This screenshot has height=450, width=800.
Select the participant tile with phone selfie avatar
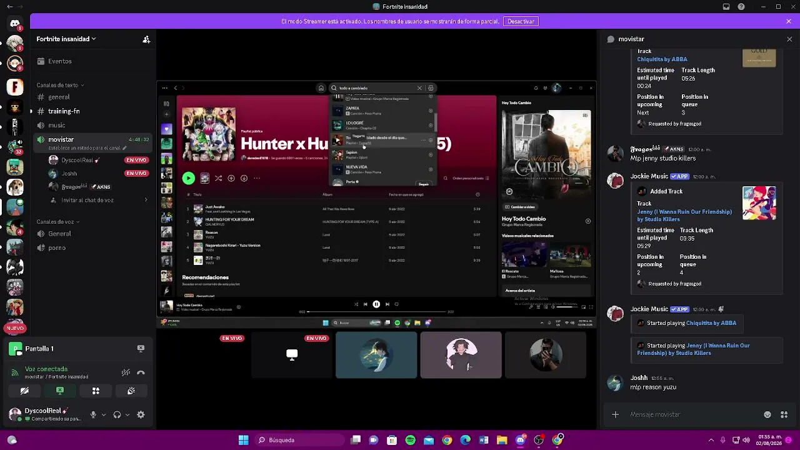(x=546, y=355)
